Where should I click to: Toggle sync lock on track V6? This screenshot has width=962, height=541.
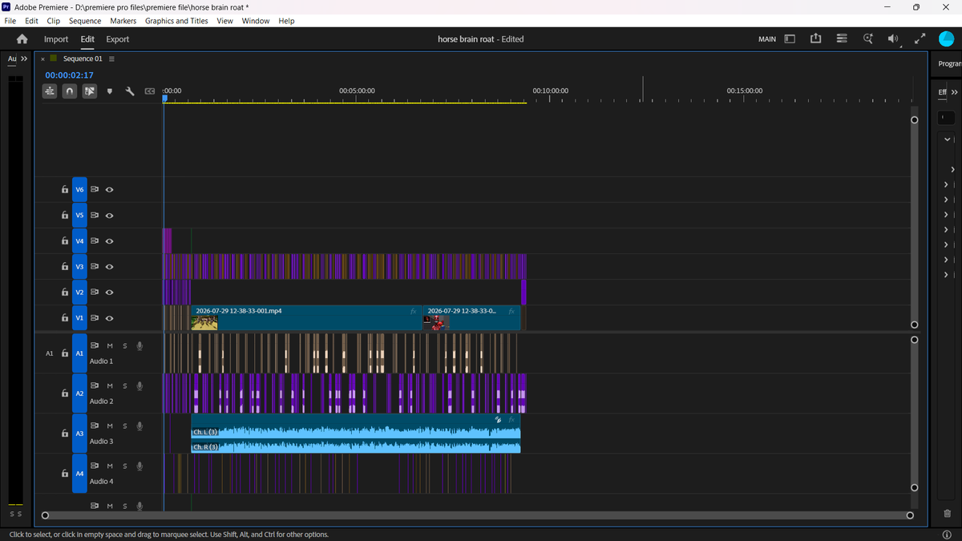pyautogui.click(x=95, y=190)
